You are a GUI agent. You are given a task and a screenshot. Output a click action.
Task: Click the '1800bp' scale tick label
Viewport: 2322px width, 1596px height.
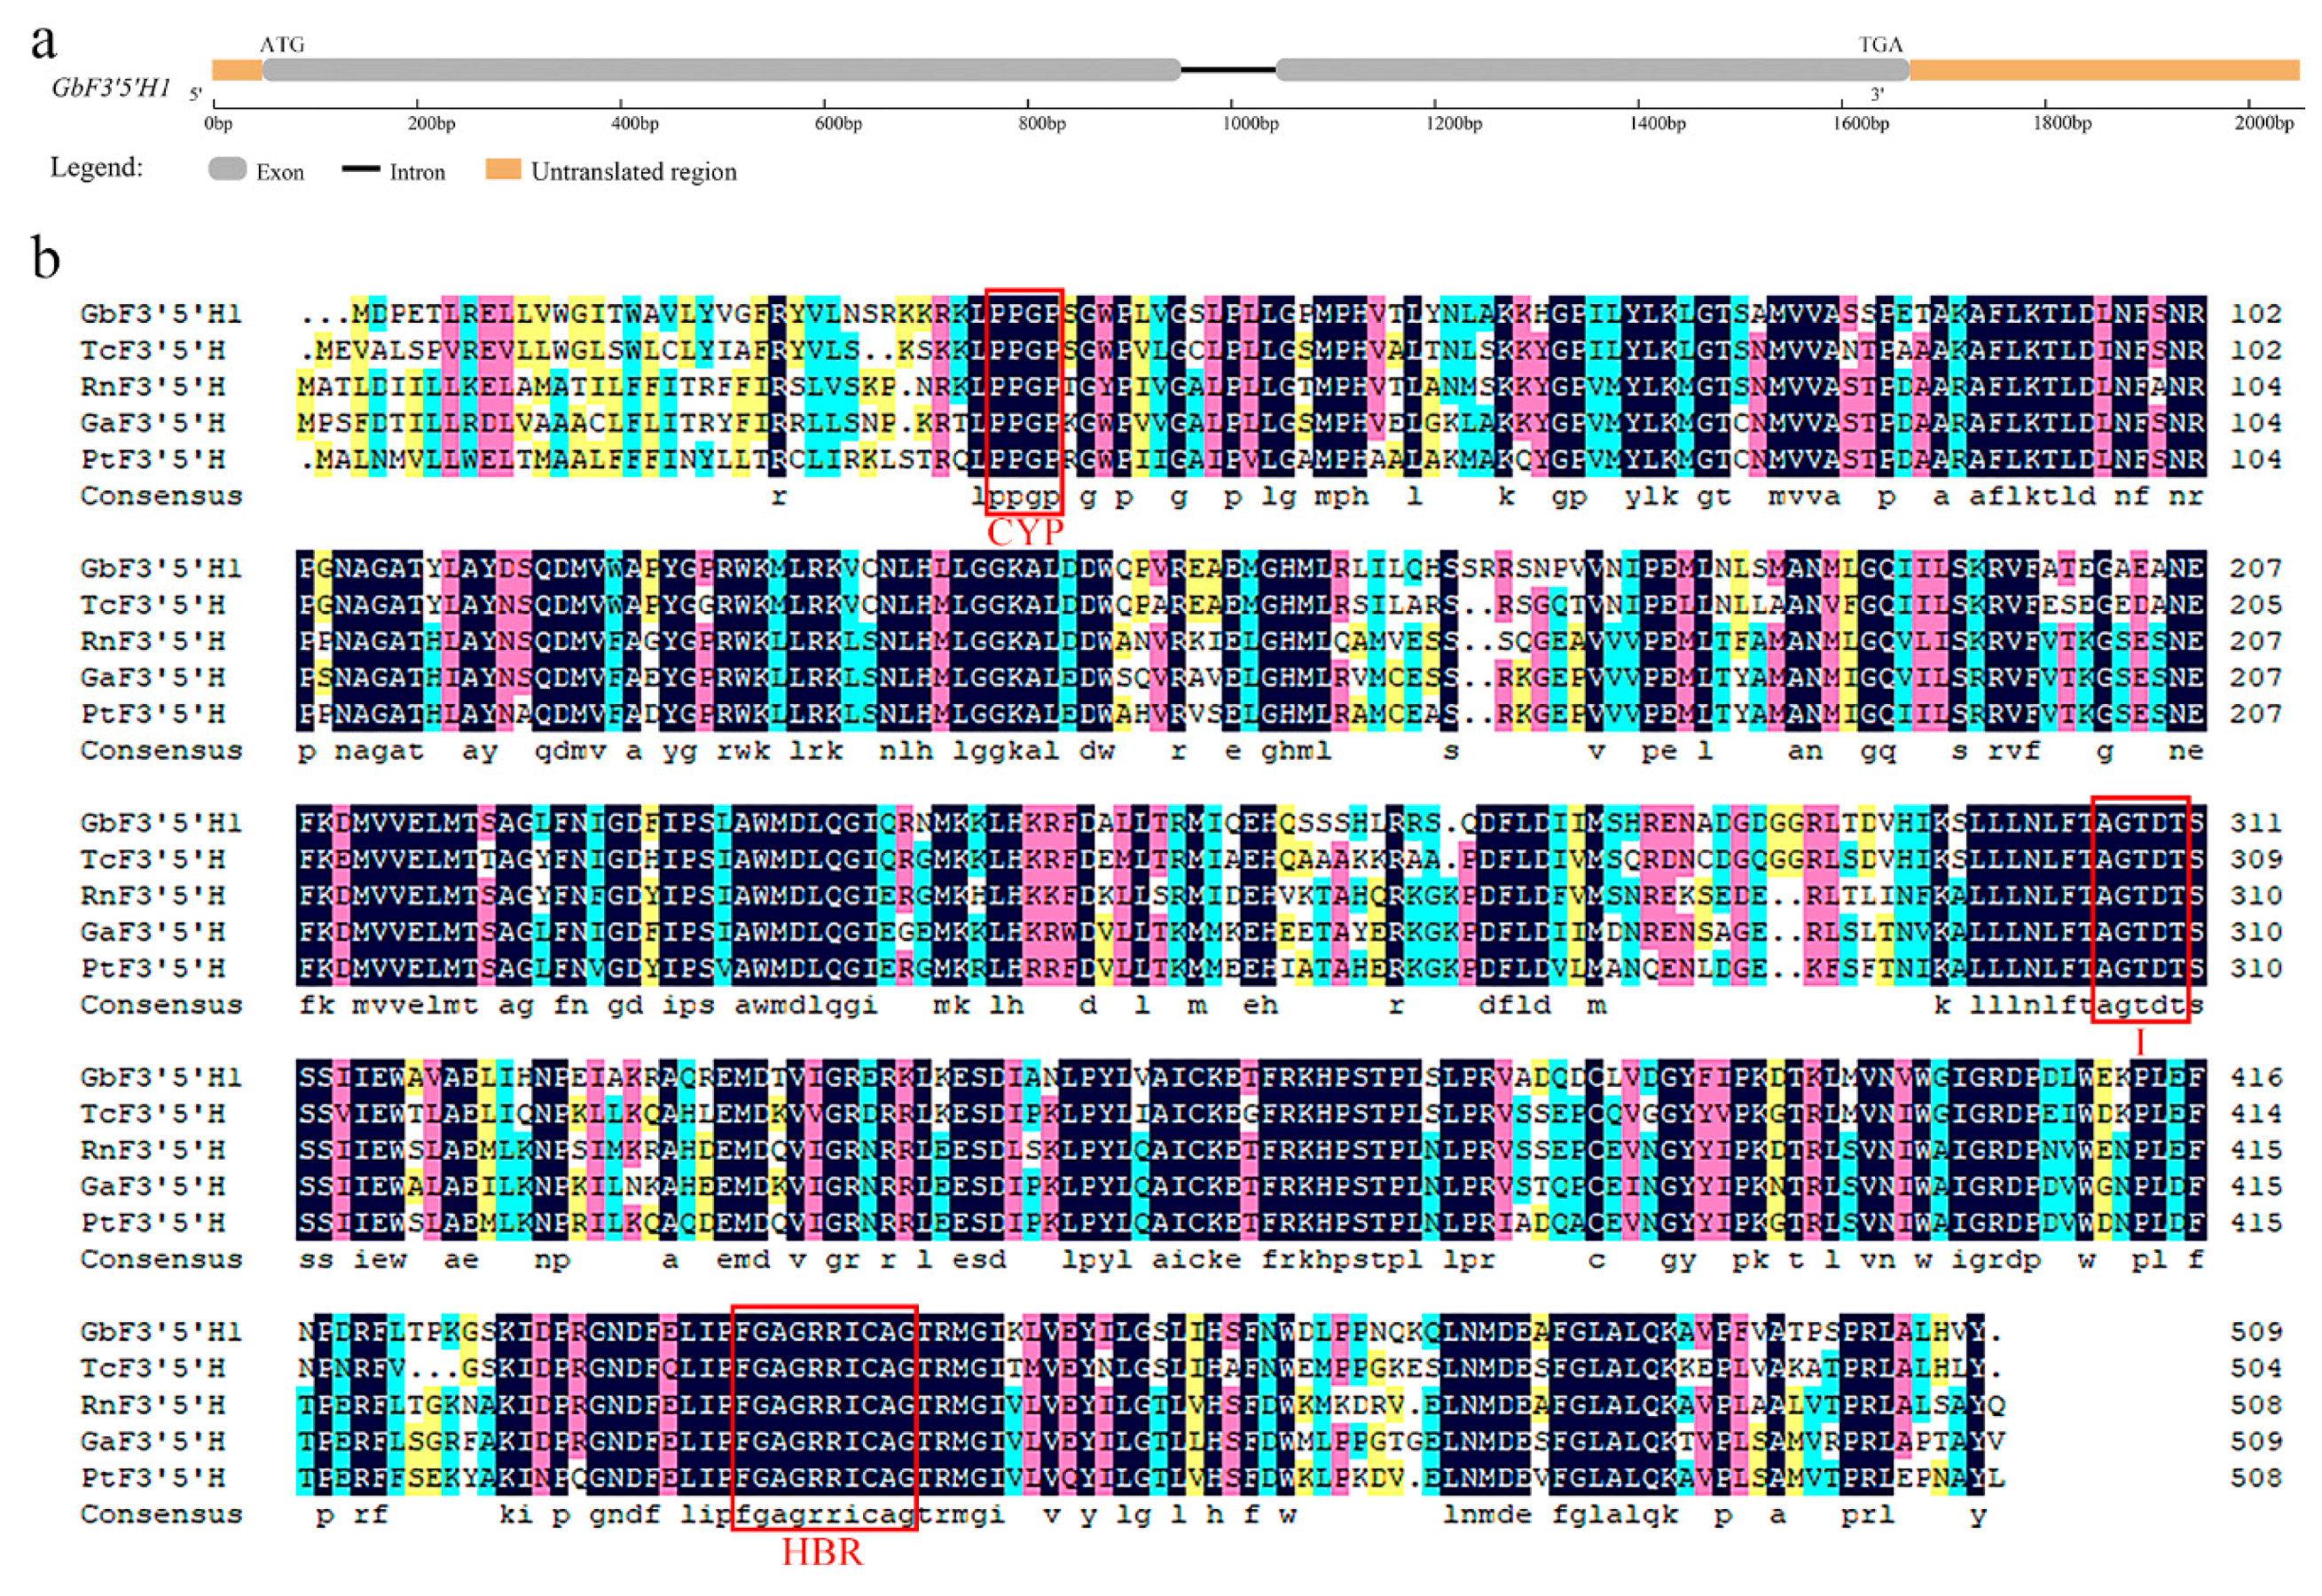(x=2062, y=124)
